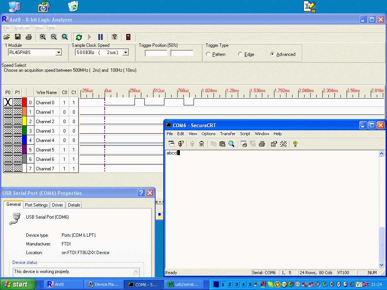Click the Channel 6 wire name cell
The height and width of the screenshot is (290, 387).
tap(46, 159)
